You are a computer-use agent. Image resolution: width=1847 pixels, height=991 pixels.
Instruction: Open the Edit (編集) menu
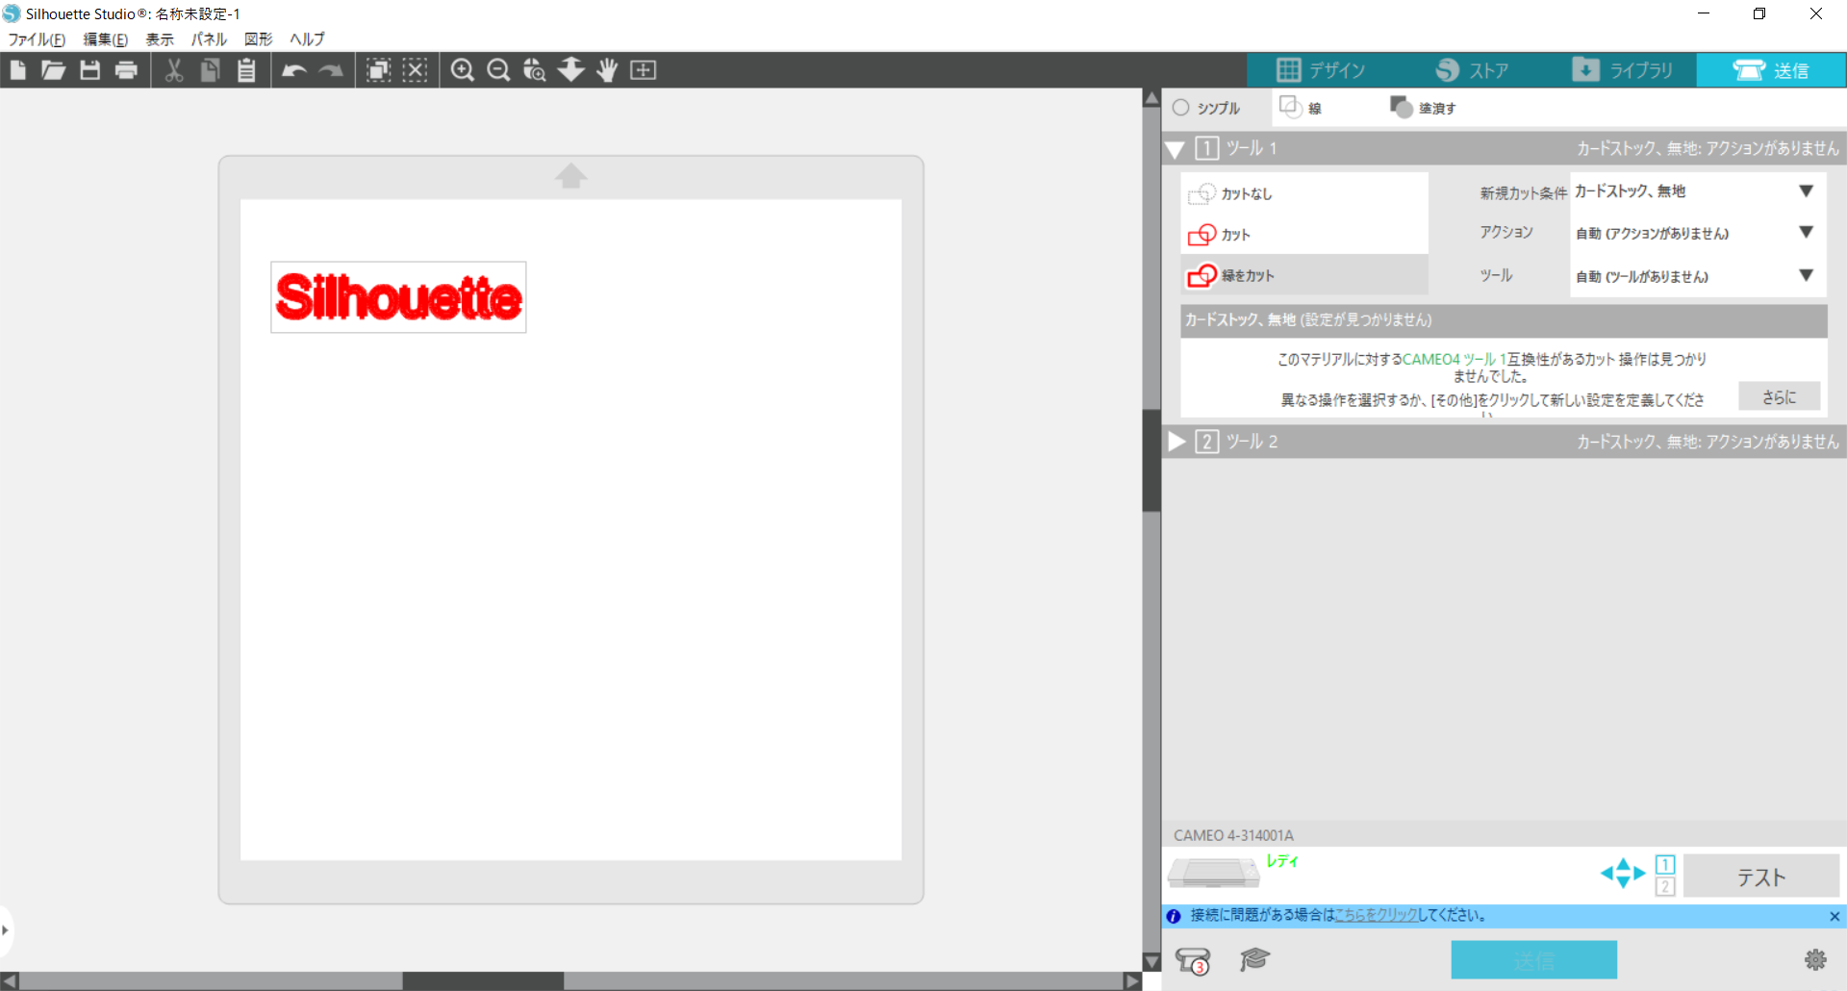(105, 39)
